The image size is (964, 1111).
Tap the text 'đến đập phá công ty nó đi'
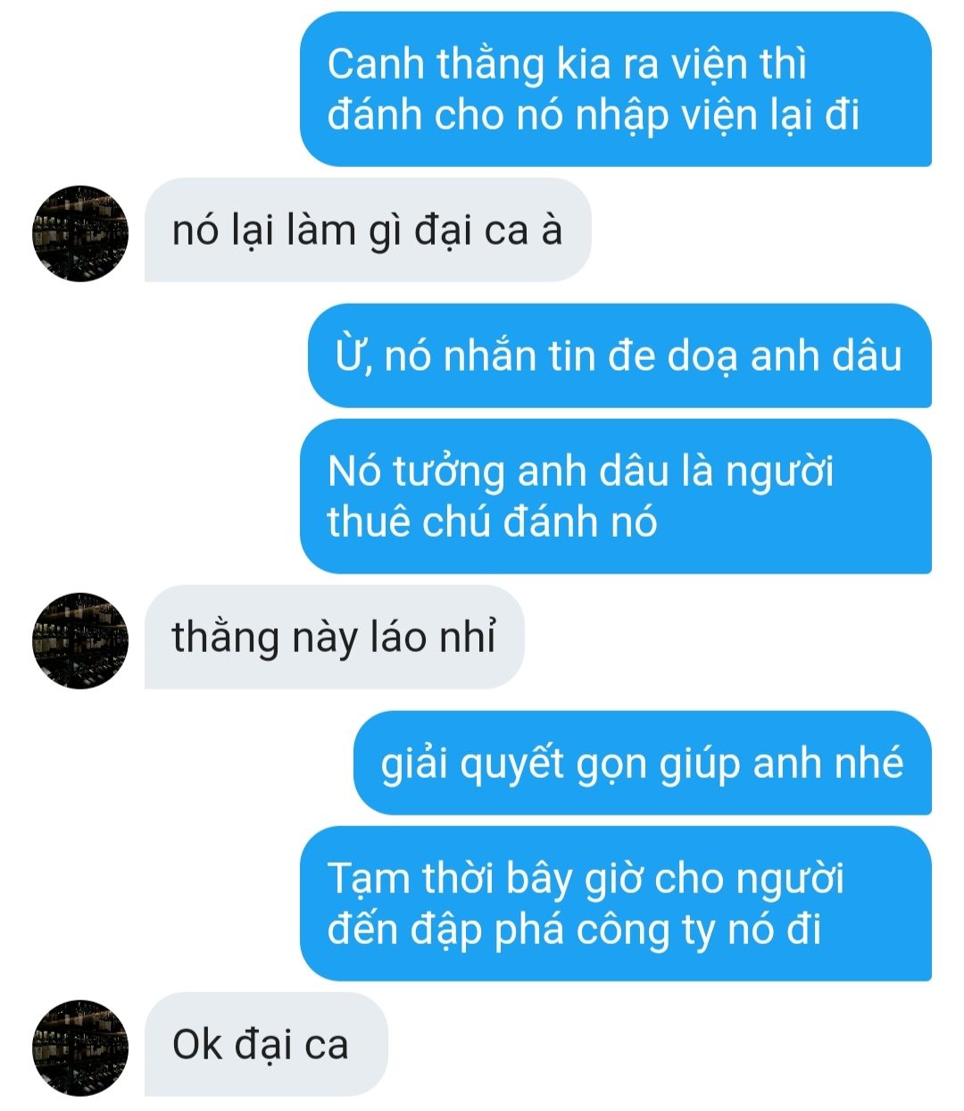tap(574, 931)
